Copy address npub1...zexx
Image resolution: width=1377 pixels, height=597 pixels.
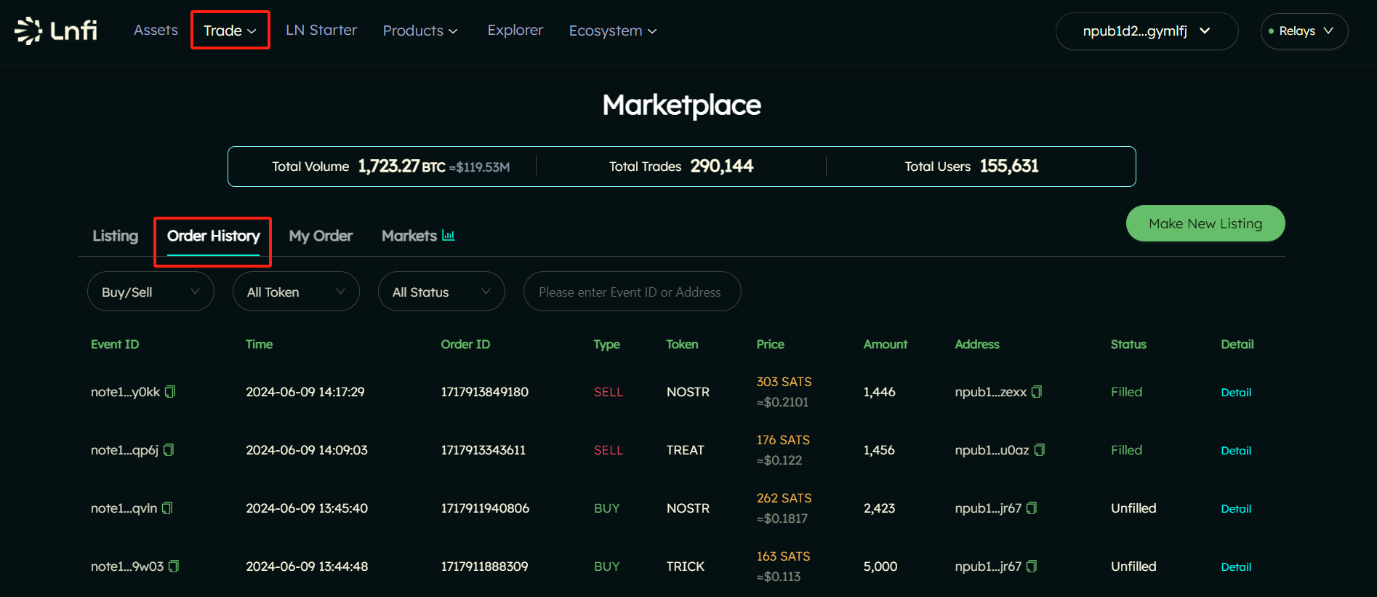coord(1037,392)
